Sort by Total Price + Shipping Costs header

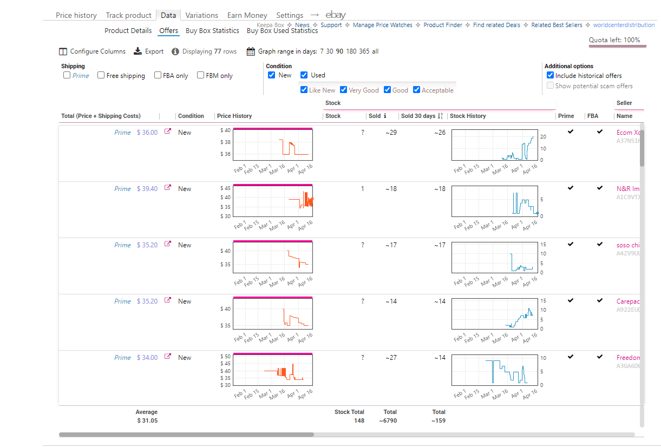click(101, 116)
